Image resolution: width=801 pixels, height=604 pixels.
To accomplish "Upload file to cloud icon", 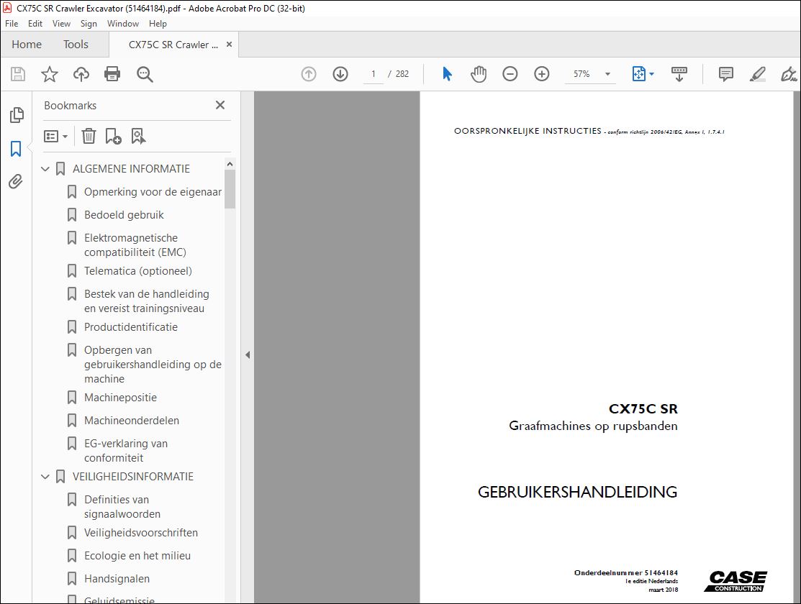I will (81, 74).
